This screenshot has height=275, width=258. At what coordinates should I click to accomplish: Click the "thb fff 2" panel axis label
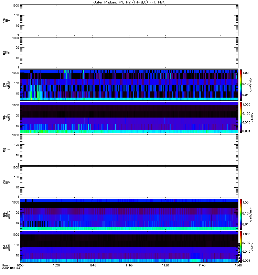[6, 53]
